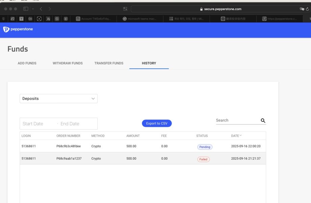Click the browser forward arrow

click(50, 9)
